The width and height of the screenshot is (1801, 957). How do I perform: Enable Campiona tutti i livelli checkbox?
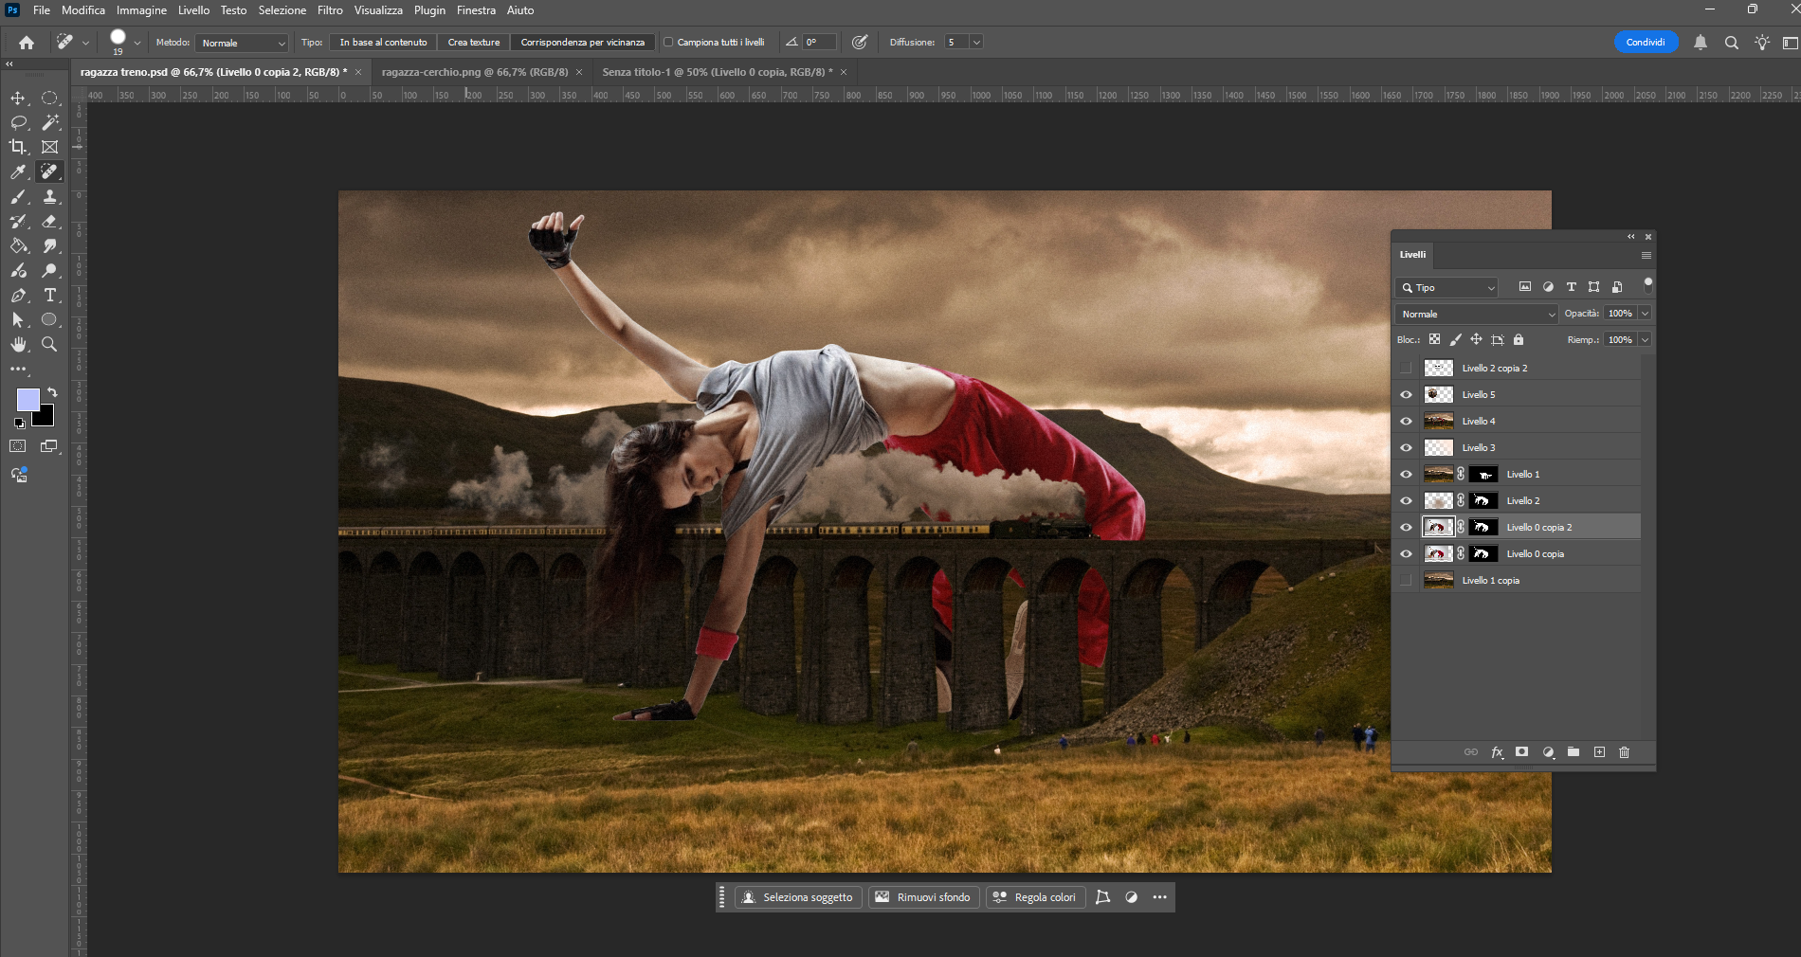point(668,43)
